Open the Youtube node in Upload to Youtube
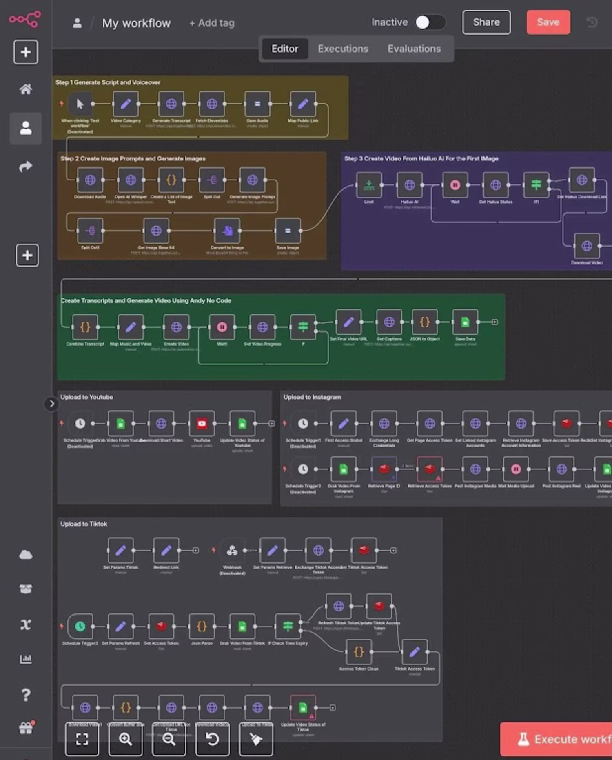The image size is (612, 760). [x=202, y=424]
